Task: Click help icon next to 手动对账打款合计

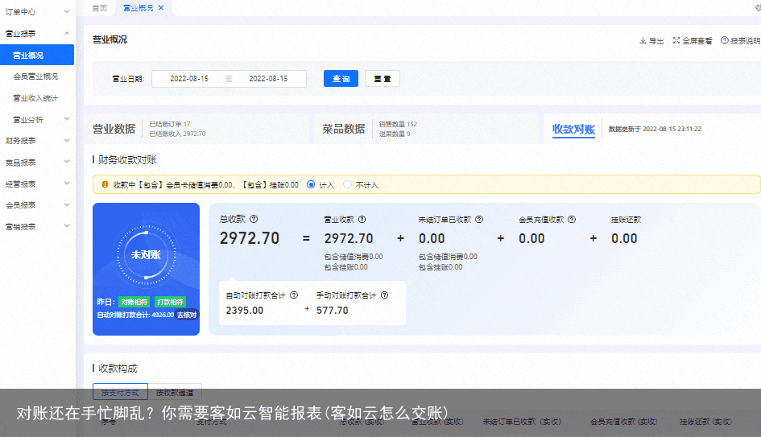Action: click(x=384, y=295)
